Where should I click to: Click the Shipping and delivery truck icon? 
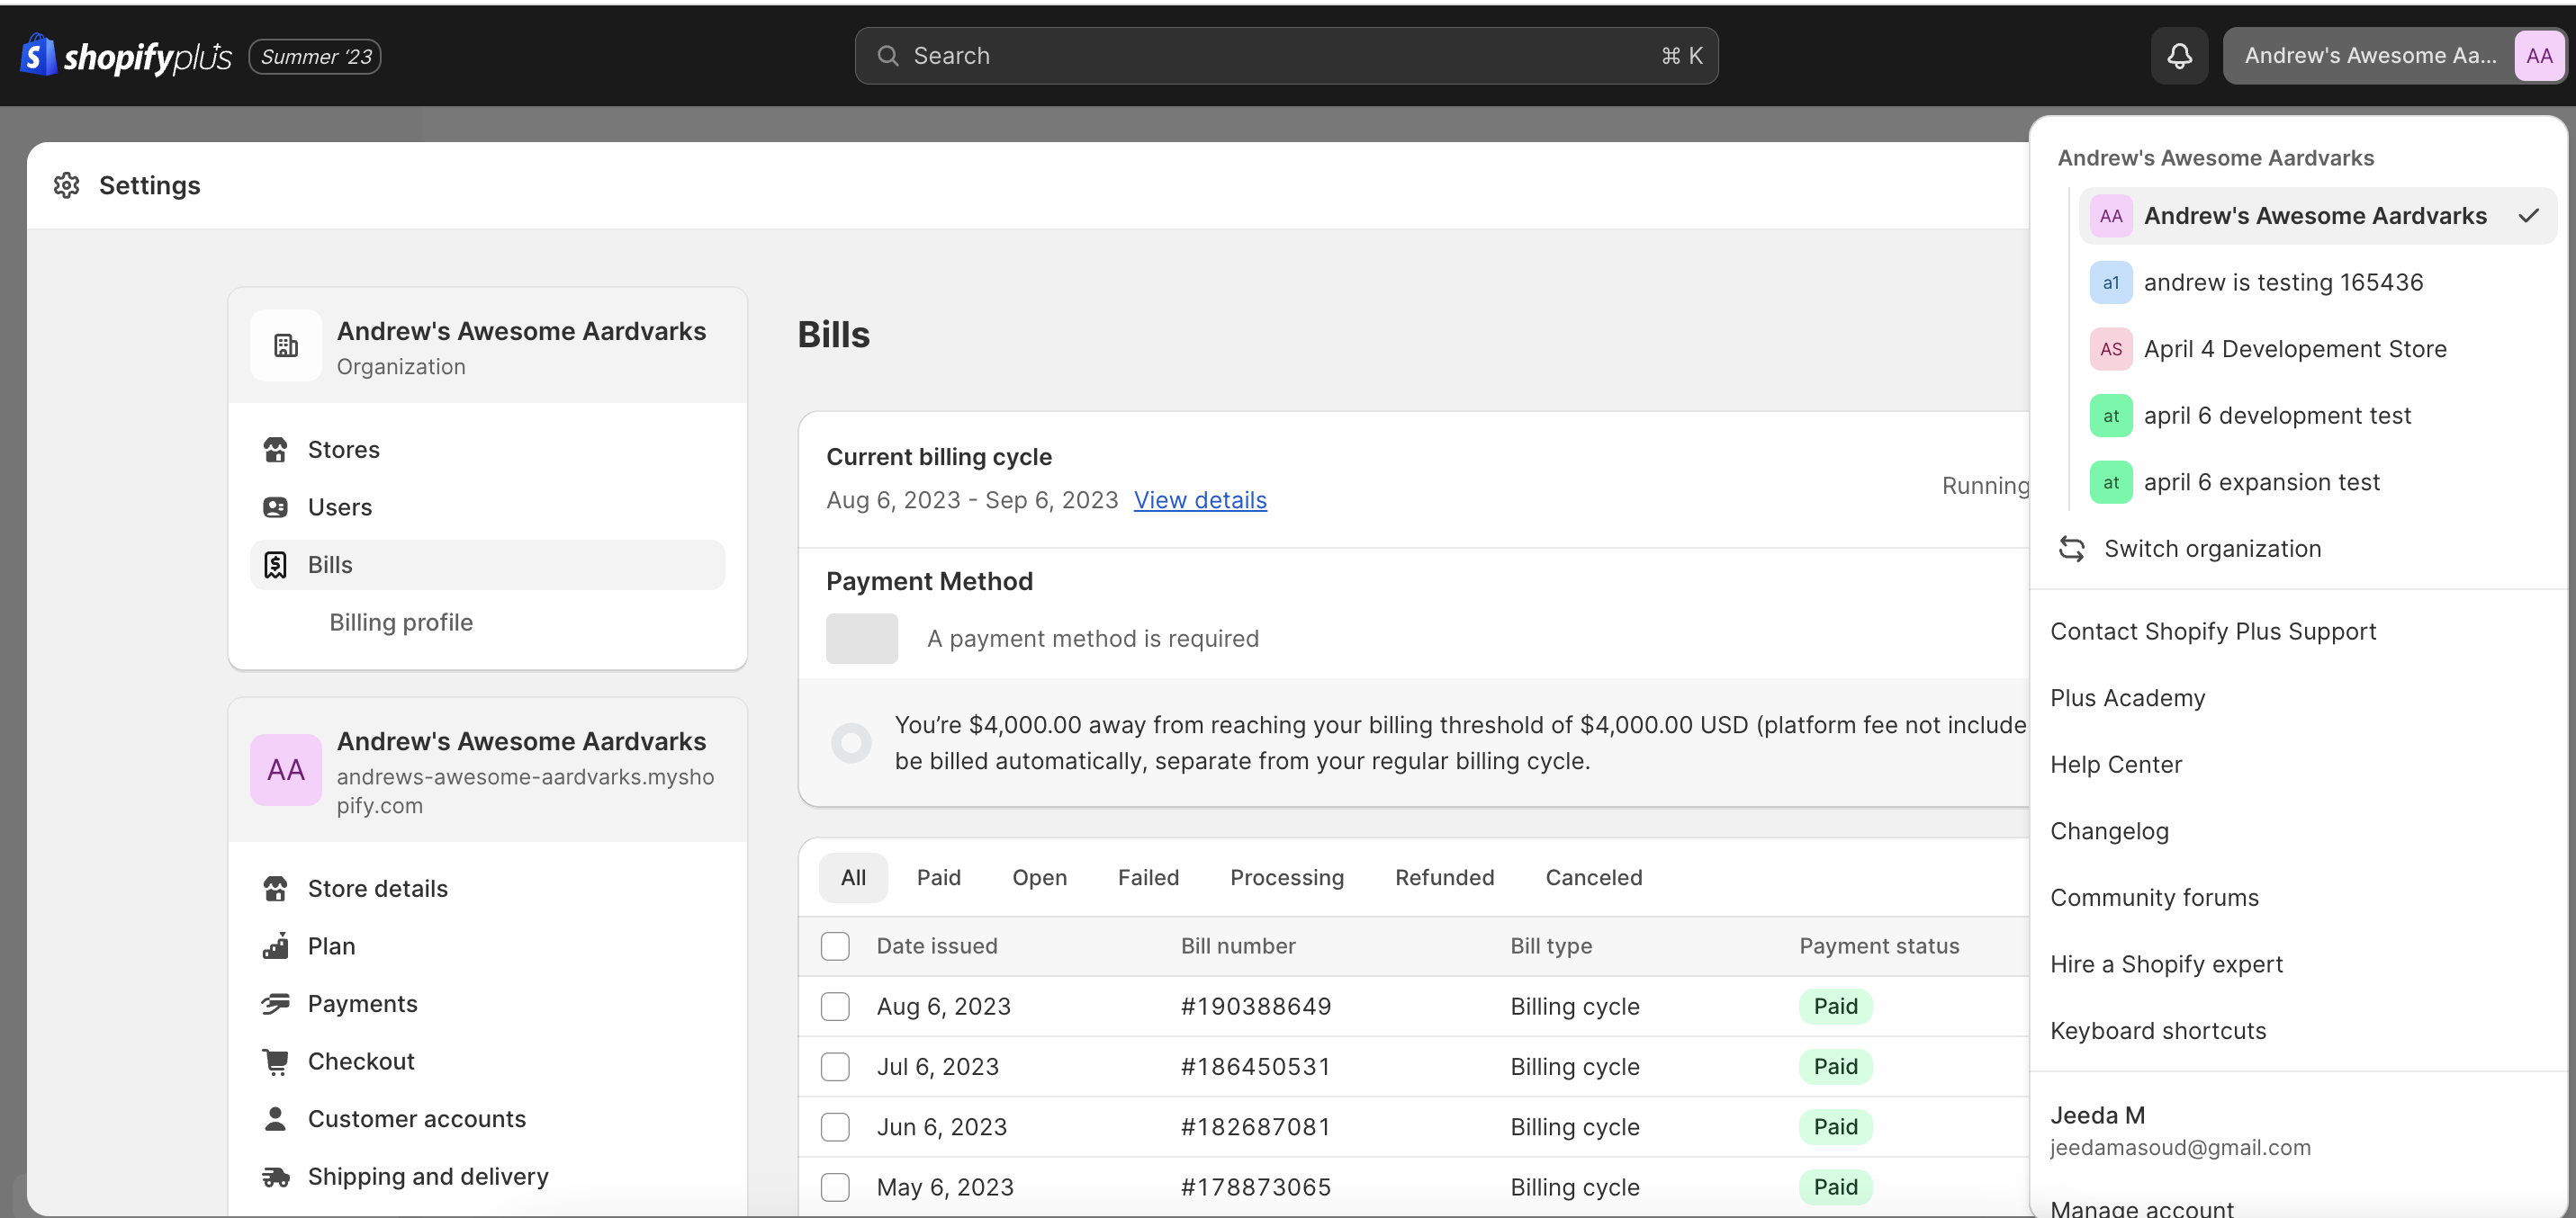pyautogui.click(x=275, y=1176)
